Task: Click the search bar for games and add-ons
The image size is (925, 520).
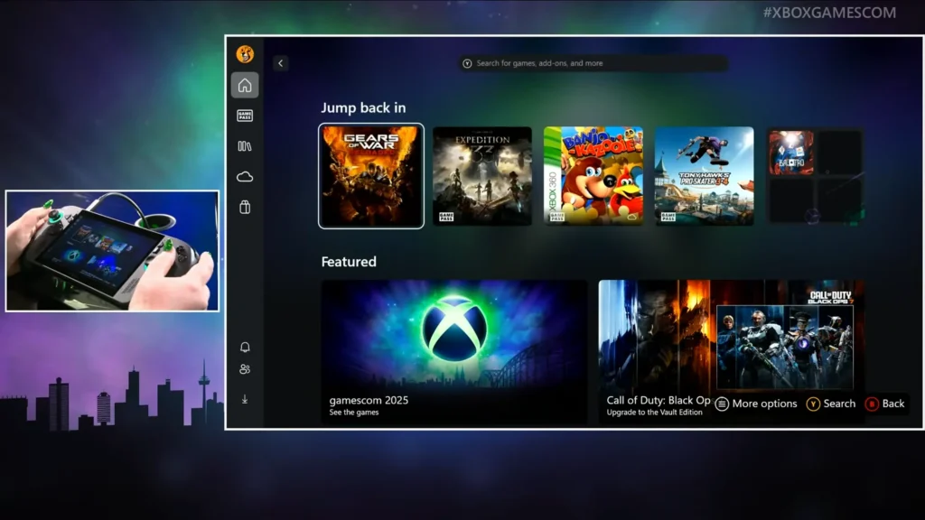Action: coord(592,62)
